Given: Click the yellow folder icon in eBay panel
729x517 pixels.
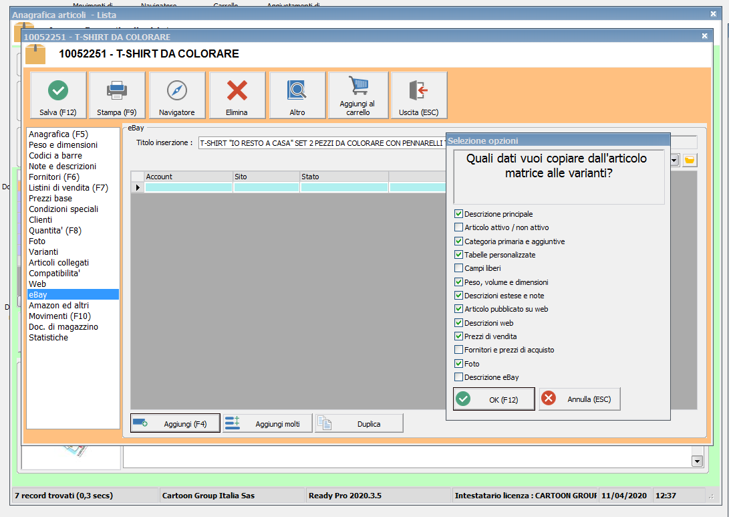Looking at the screenshot, I should (690, 160).
